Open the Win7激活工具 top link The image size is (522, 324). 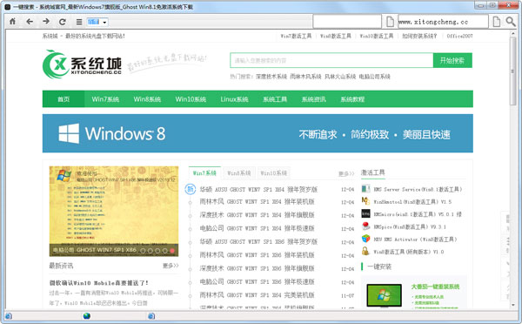(x=296, y=36)
